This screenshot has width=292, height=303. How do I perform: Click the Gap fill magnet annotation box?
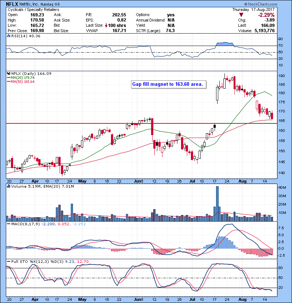(x=169, y=84)
